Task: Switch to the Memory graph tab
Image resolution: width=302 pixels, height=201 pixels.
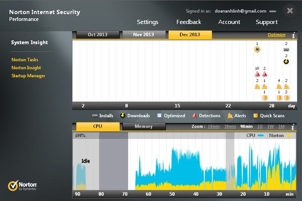Action: coord(144,127)
